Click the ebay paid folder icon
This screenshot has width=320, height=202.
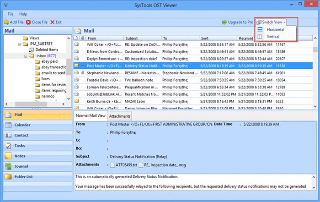37,61
